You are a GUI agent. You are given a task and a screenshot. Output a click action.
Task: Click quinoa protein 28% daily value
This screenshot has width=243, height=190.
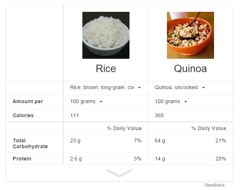tap(221, 159)
